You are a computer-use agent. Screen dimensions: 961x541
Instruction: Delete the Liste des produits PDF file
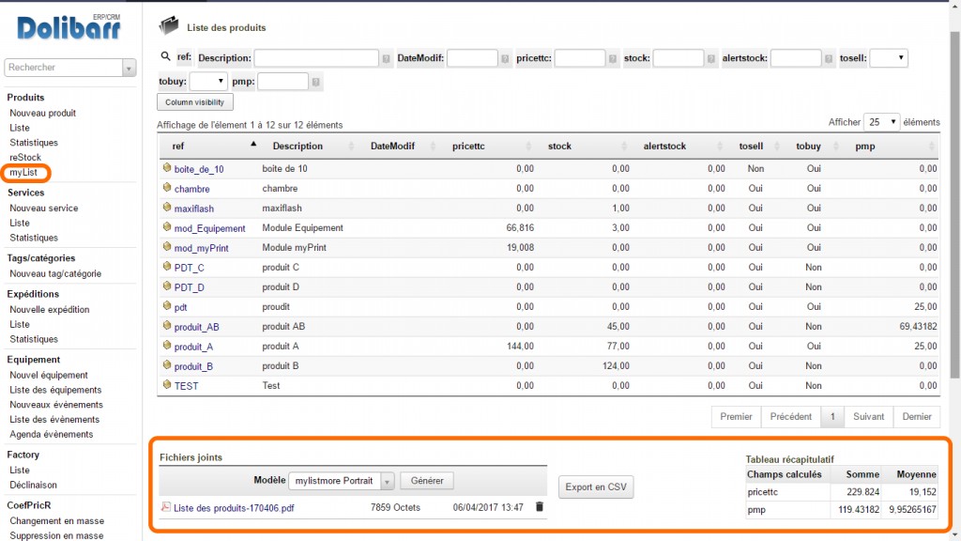tap(540, 507)
